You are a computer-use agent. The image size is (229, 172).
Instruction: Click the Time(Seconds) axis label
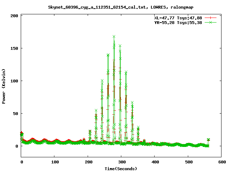tap(121, 169)
